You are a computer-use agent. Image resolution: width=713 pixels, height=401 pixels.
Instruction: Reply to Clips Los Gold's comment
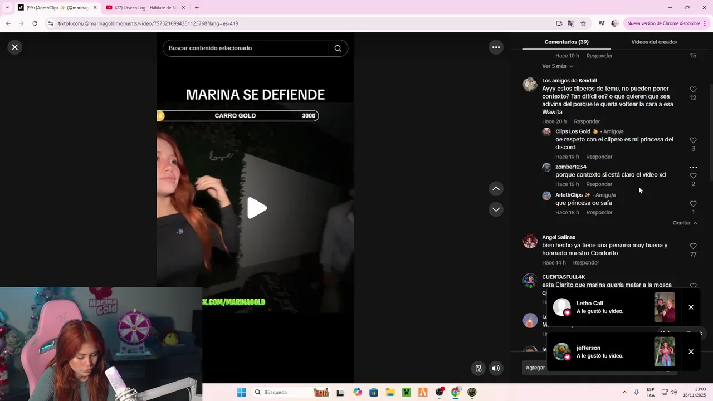(x=599, y=157)
